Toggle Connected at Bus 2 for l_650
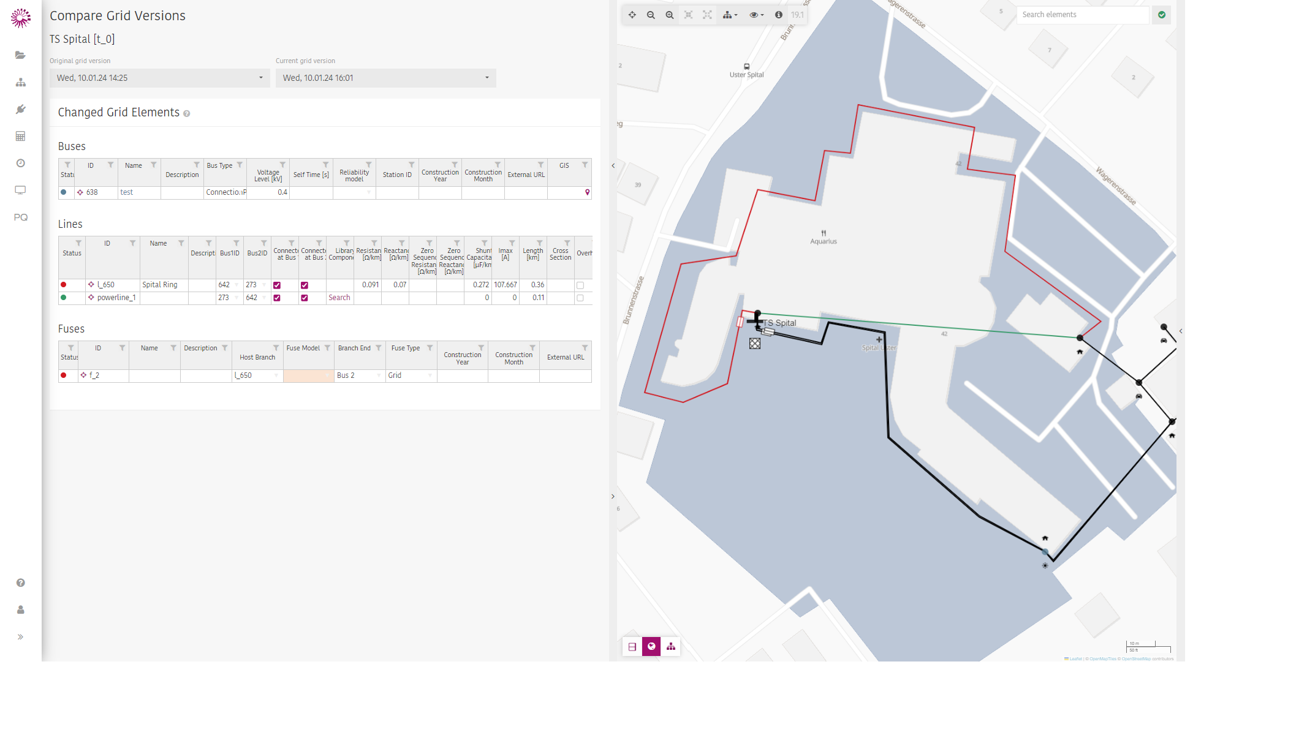 (305, 285)
